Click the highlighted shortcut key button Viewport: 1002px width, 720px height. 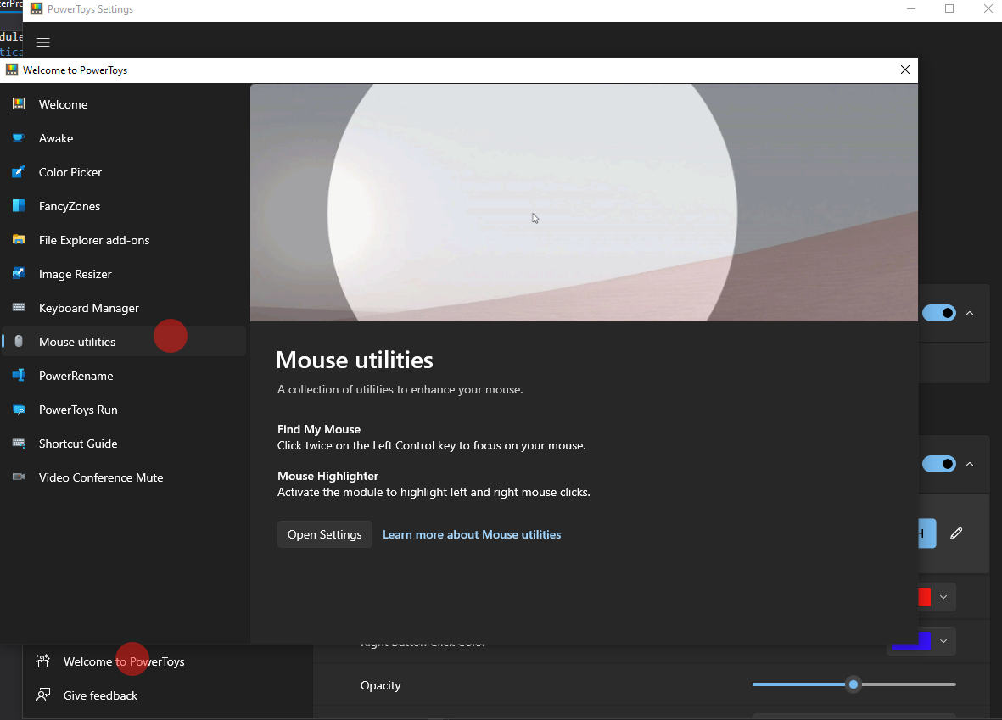[927, 533]
